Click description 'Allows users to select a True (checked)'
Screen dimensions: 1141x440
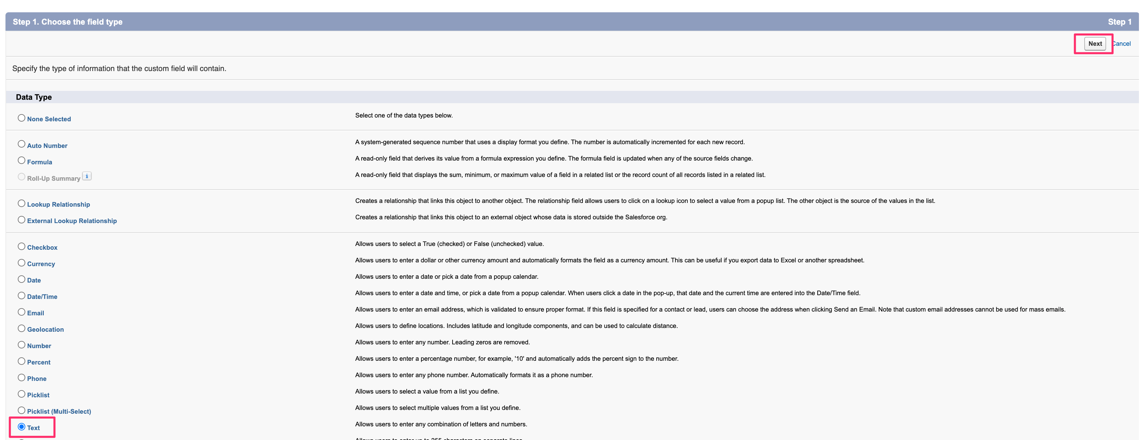pyautogui.click(x=449, y=244)
